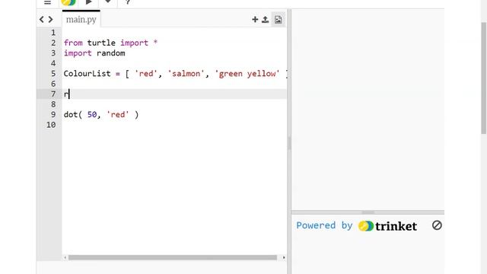
Task: Click the string 'green yellow'
Action: 247,74
